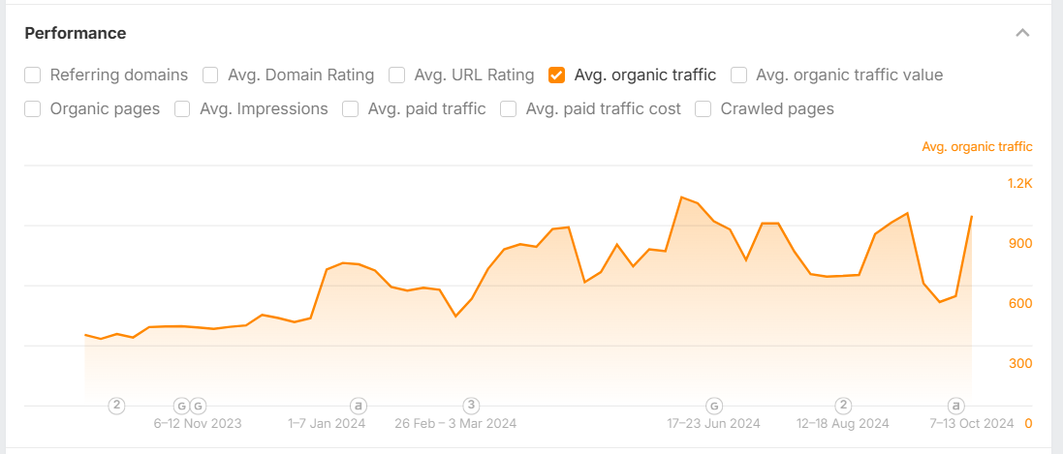1063x454 pixels.
Task: Click the 'a' marker above January 2024
Action: 358,406
